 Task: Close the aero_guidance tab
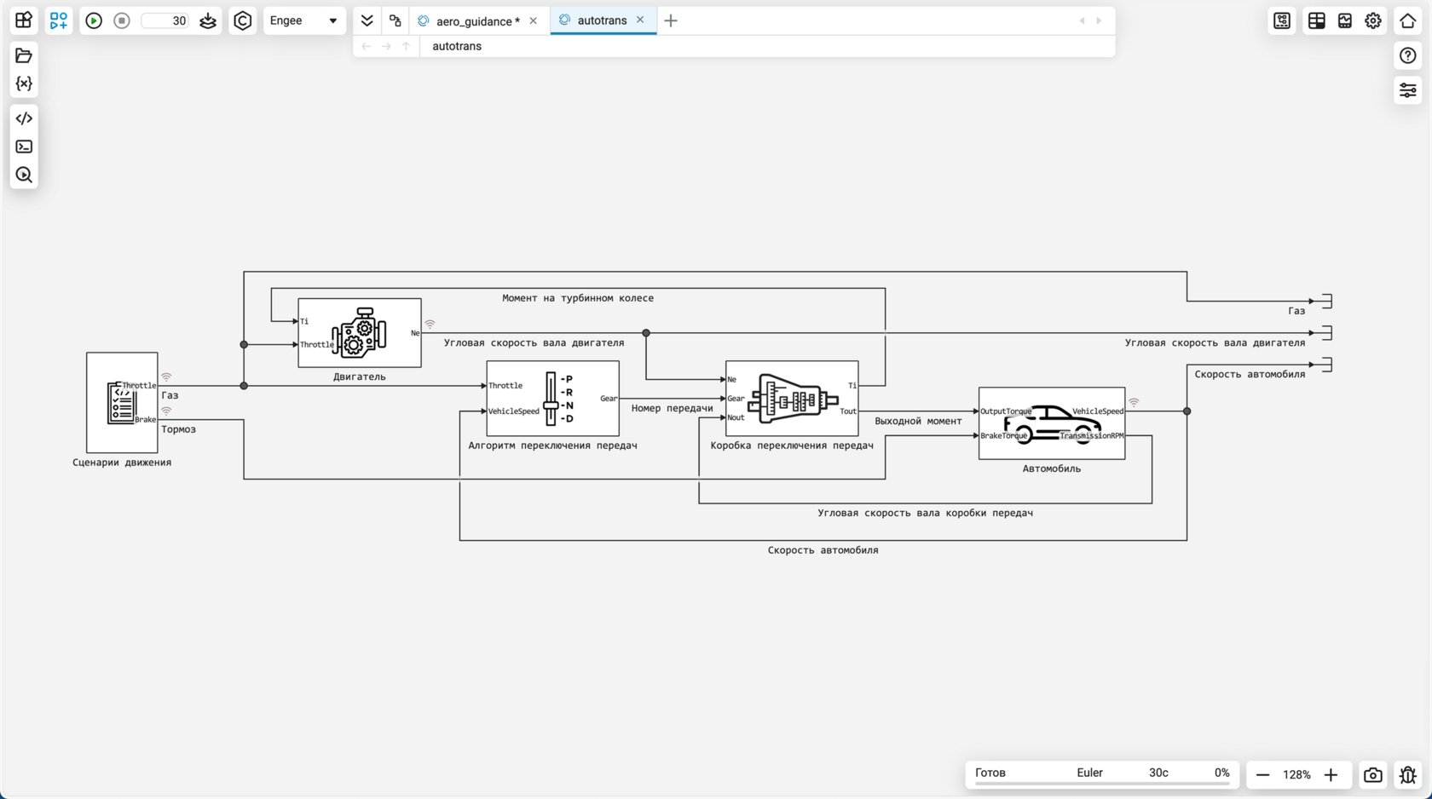point(534,21)
